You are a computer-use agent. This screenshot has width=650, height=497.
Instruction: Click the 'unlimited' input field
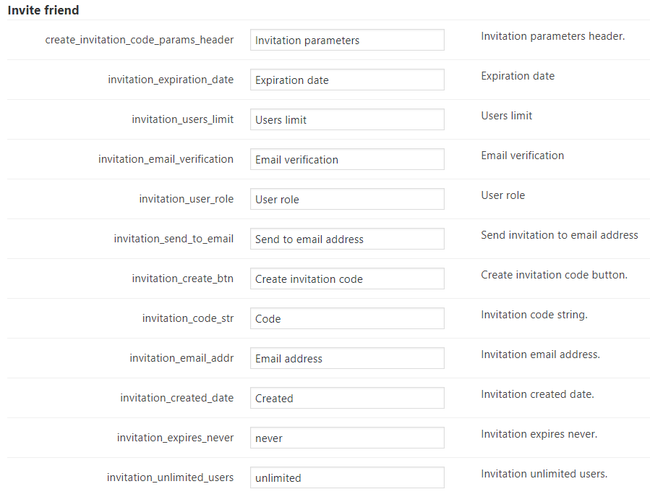(x=347, y=478)
